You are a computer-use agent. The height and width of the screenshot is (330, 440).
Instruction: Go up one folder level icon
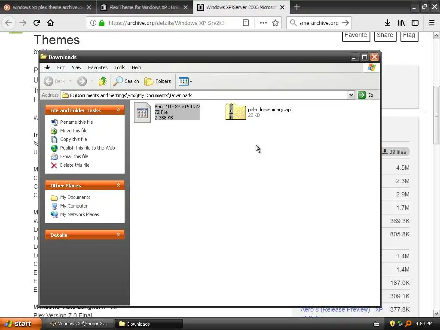pyautogui.click(x=102, y=81)
